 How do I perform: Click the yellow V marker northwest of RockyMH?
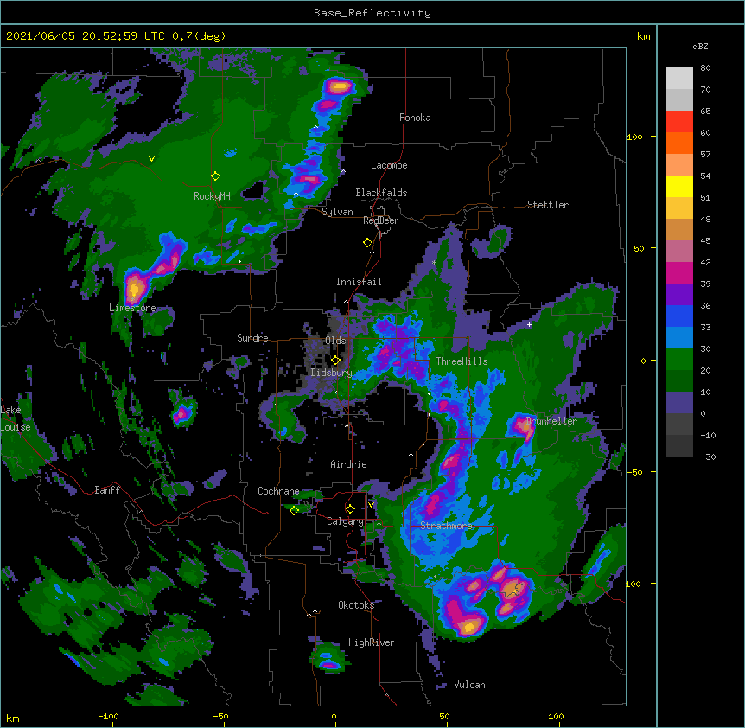point(151,159)
